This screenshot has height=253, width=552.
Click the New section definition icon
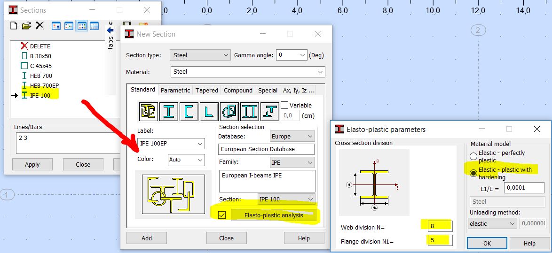tap(13, 26)
